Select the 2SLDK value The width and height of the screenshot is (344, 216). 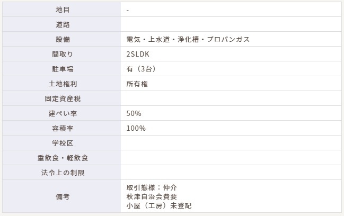pos(138,54)
